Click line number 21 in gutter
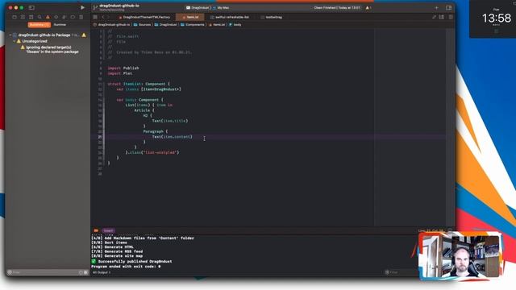516x290 pixels. pos(99,136)
